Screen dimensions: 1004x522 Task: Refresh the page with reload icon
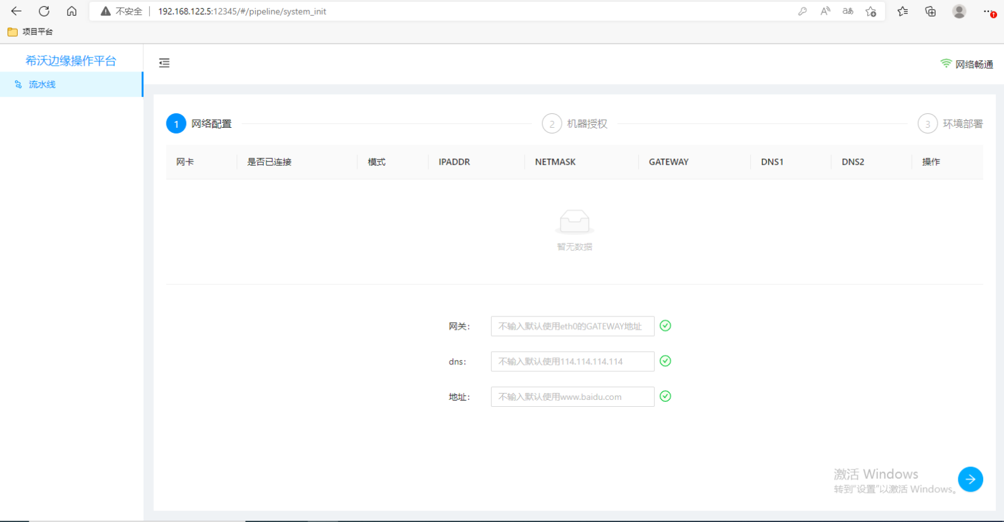44,11
